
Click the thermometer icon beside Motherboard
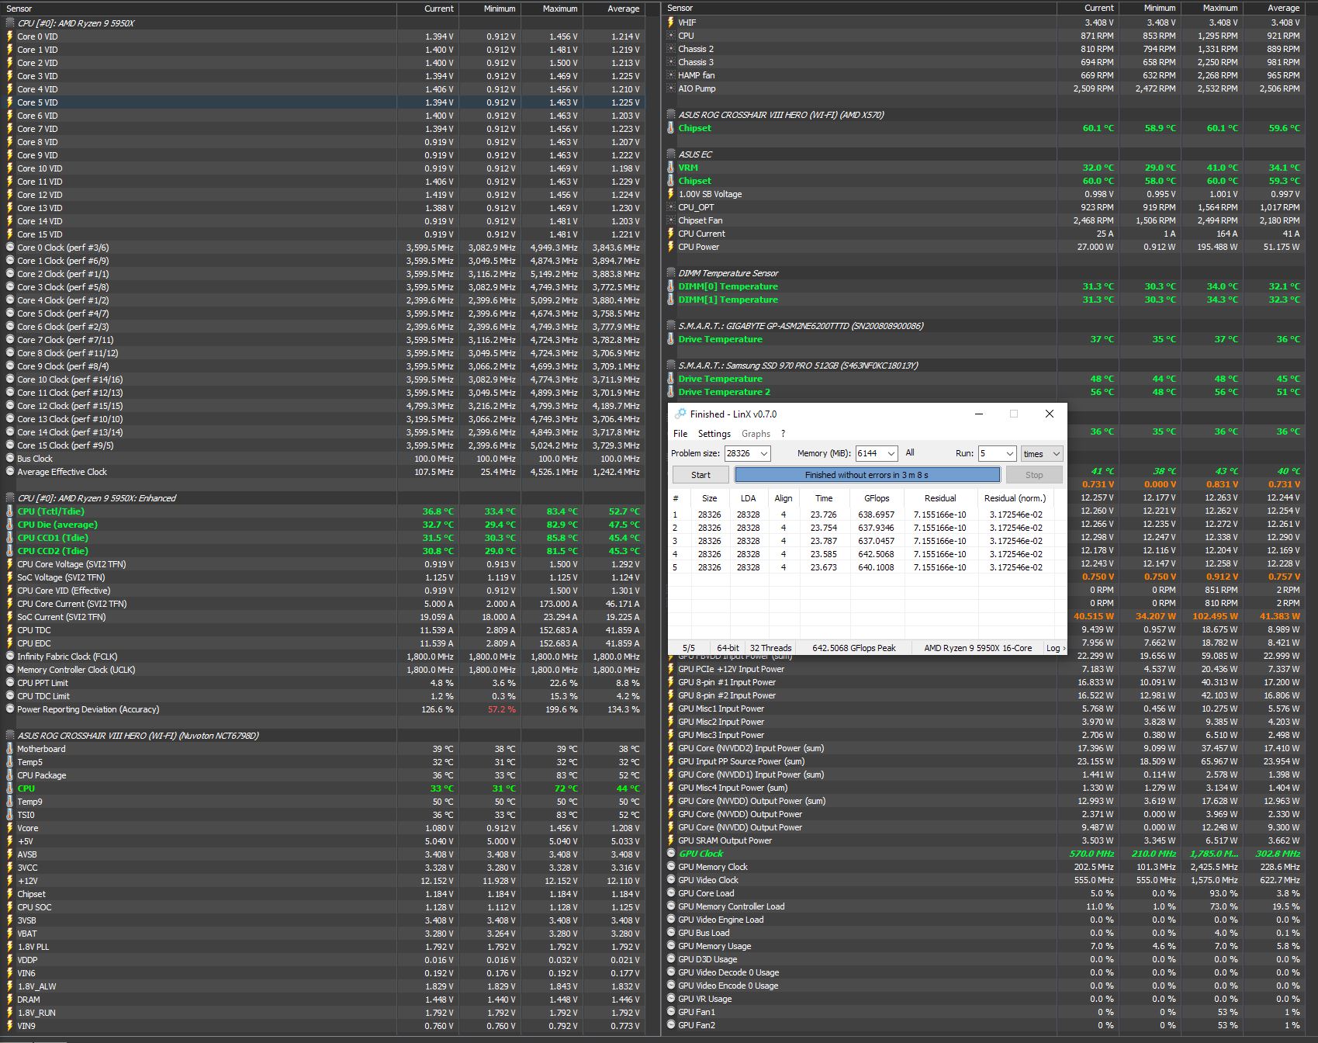[10, 749]
